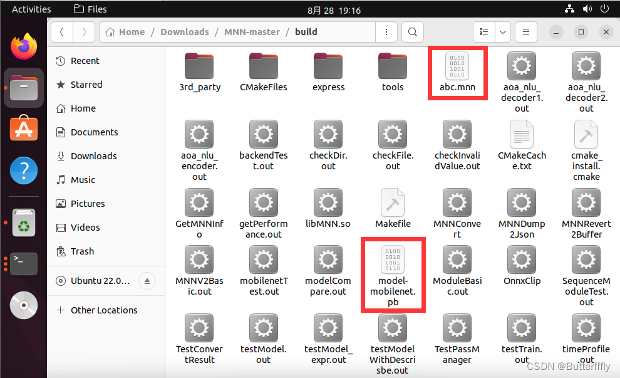
Task: Expand the view options dropdown
Action: tap(503, 32)
